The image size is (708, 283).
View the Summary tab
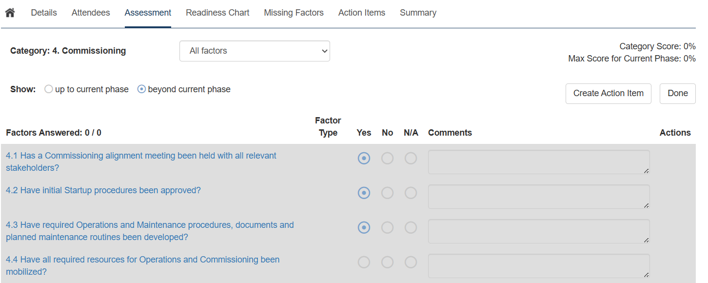pyautogui.click(x=418, y=13)
